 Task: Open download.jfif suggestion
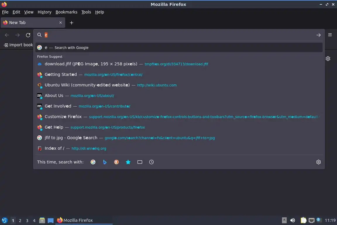(x=179, y=64)
